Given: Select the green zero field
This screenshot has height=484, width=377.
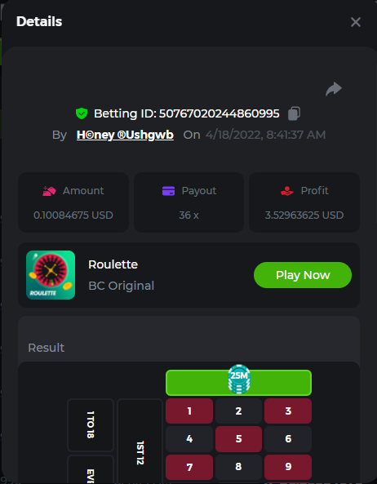Looking at the screenshot, I should tap(238, 383).
